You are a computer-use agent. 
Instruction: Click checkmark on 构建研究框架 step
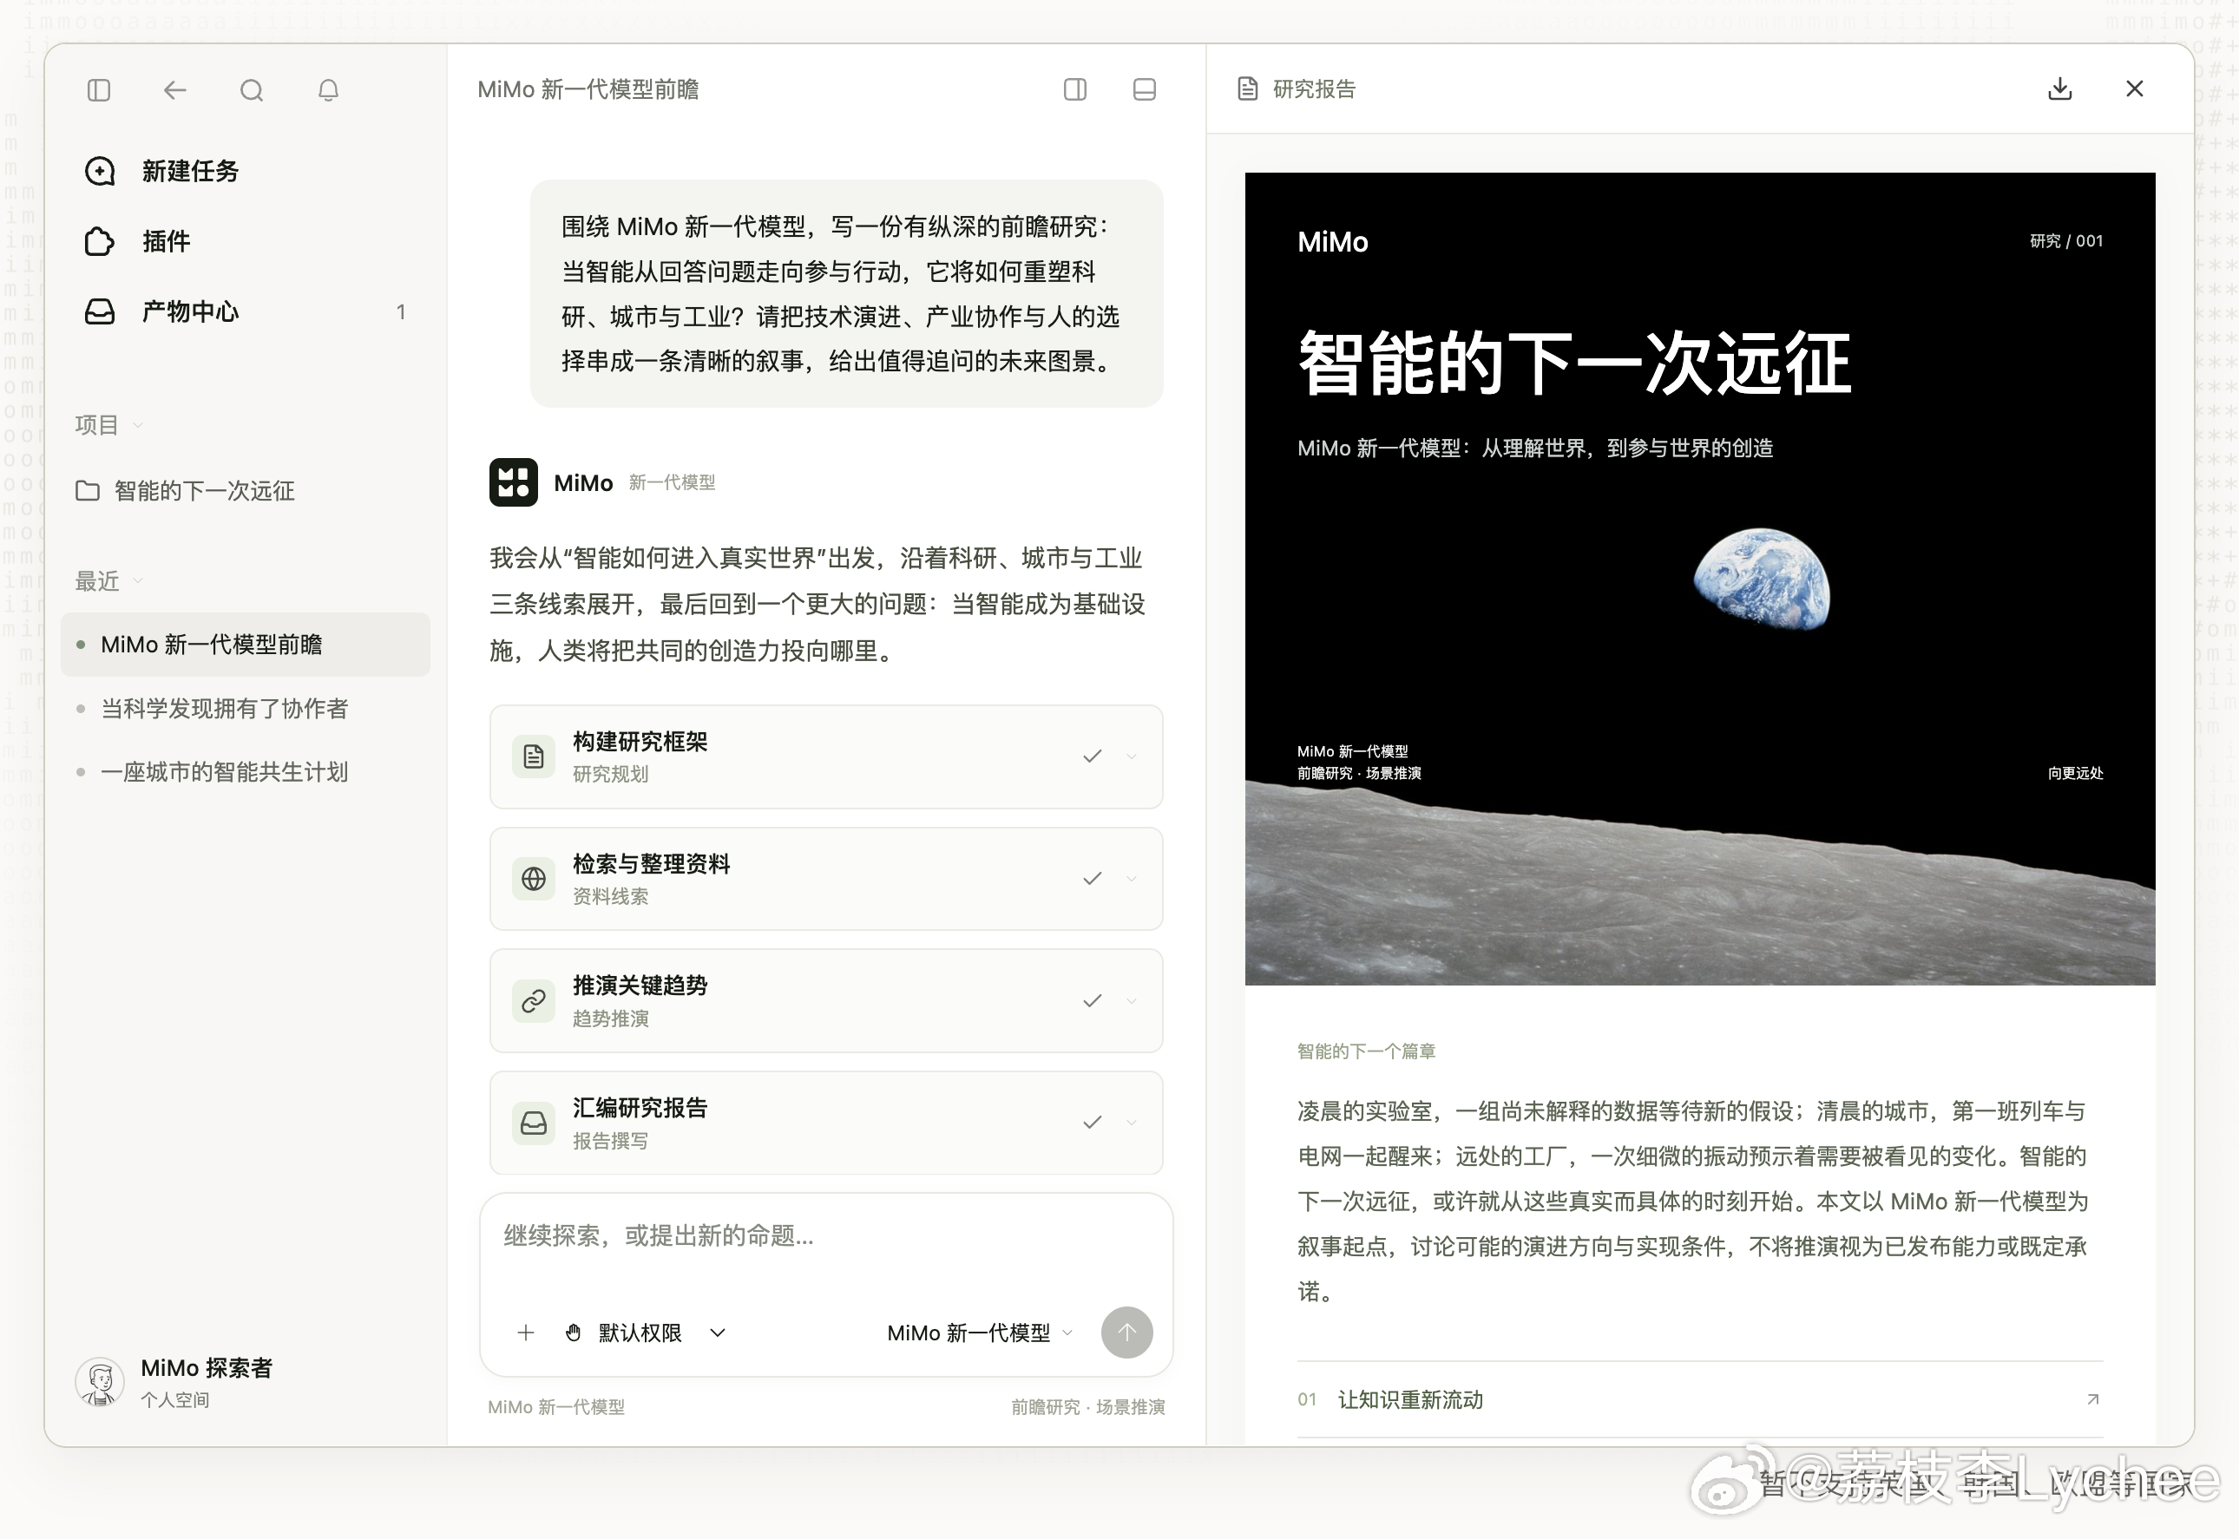(x=1092, y=757)
